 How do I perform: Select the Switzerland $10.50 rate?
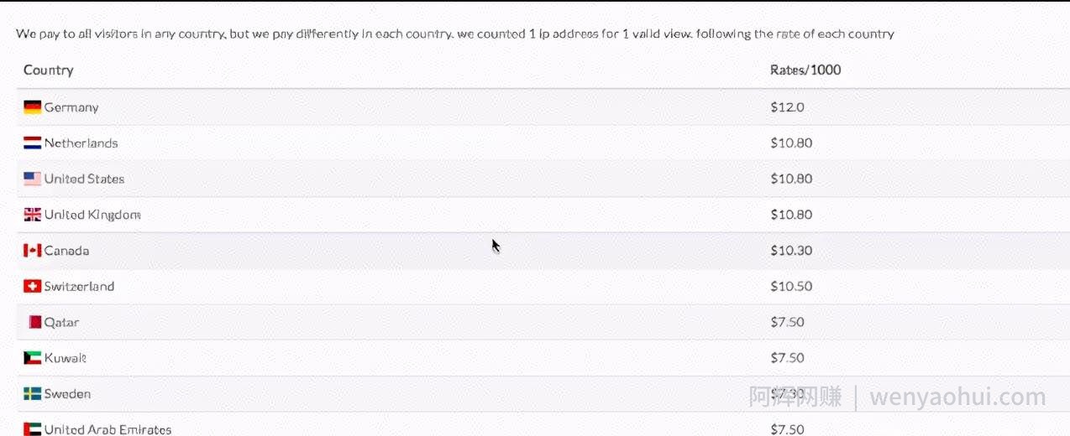pyautogui.click(x=791, y=286)
